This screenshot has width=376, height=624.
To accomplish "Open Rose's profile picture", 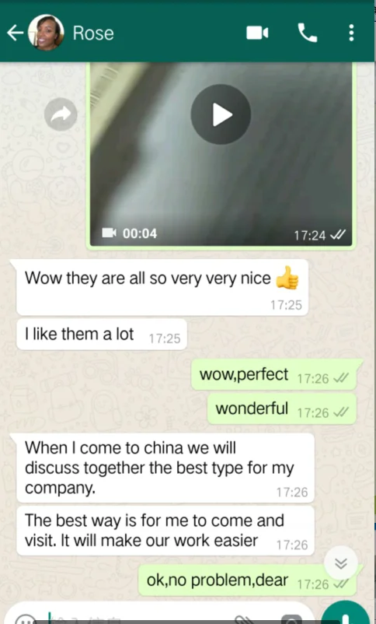I will pos(46,33).
